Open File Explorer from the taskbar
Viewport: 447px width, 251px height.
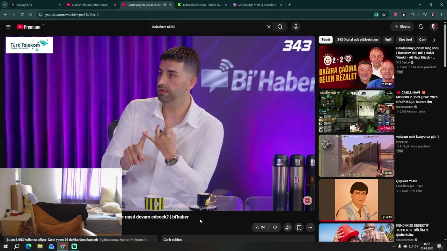tap(40, 246)
